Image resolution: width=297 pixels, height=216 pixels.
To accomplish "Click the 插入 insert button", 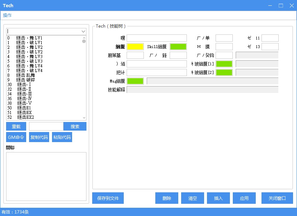I will [x=218, y=198].
